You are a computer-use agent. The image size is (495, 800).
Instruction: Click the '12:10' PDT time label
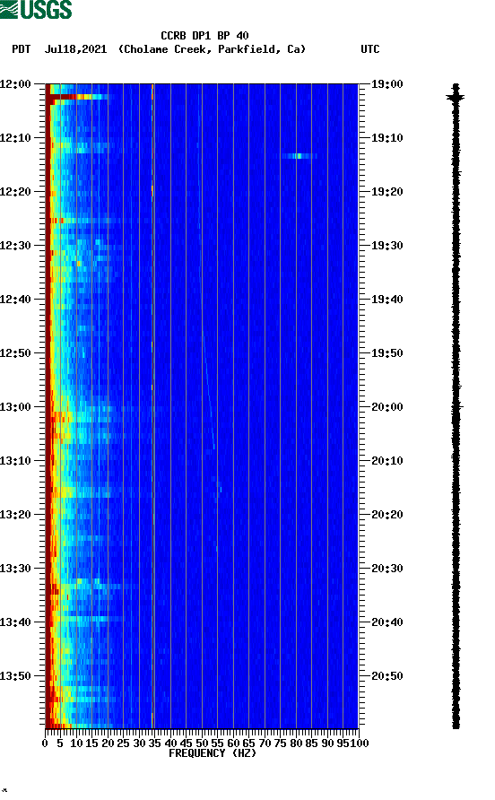coord(15,138)
